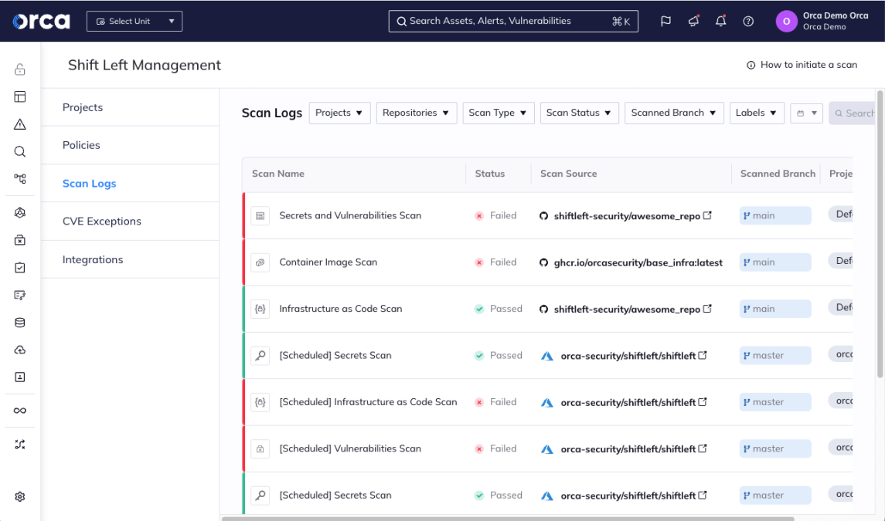This screenshot has width=885, height=521.
Task: Click scan type icon of Container Image Scan
Action: [x=260, y=262]
